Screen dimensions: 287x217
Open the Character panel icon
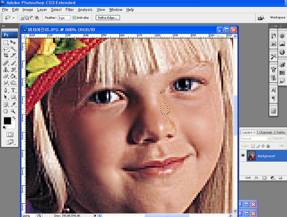coord(274,90)
